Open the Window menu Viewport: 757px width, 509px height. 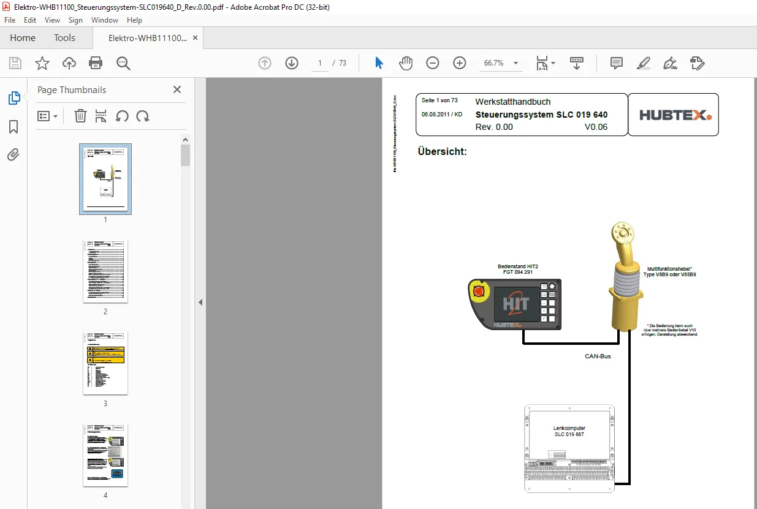[x=105, y=20]
